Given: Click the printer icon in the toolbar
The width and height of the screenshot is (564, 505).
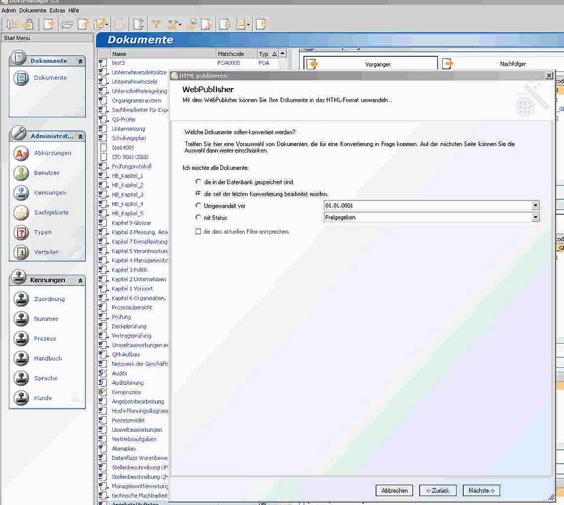Looking at the screenshot, I should (240, 24).
